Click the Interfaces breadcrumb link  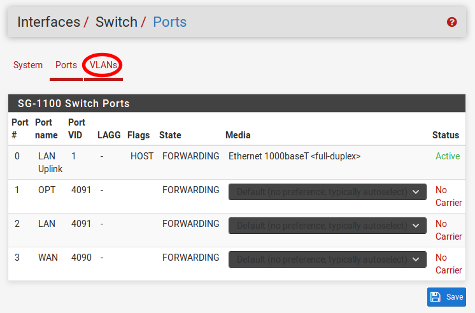pos(48,22)
